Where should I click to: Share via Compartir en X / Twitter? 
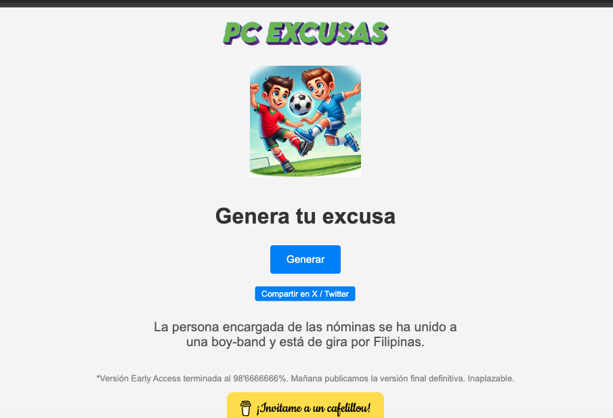(x=305, y=293)
